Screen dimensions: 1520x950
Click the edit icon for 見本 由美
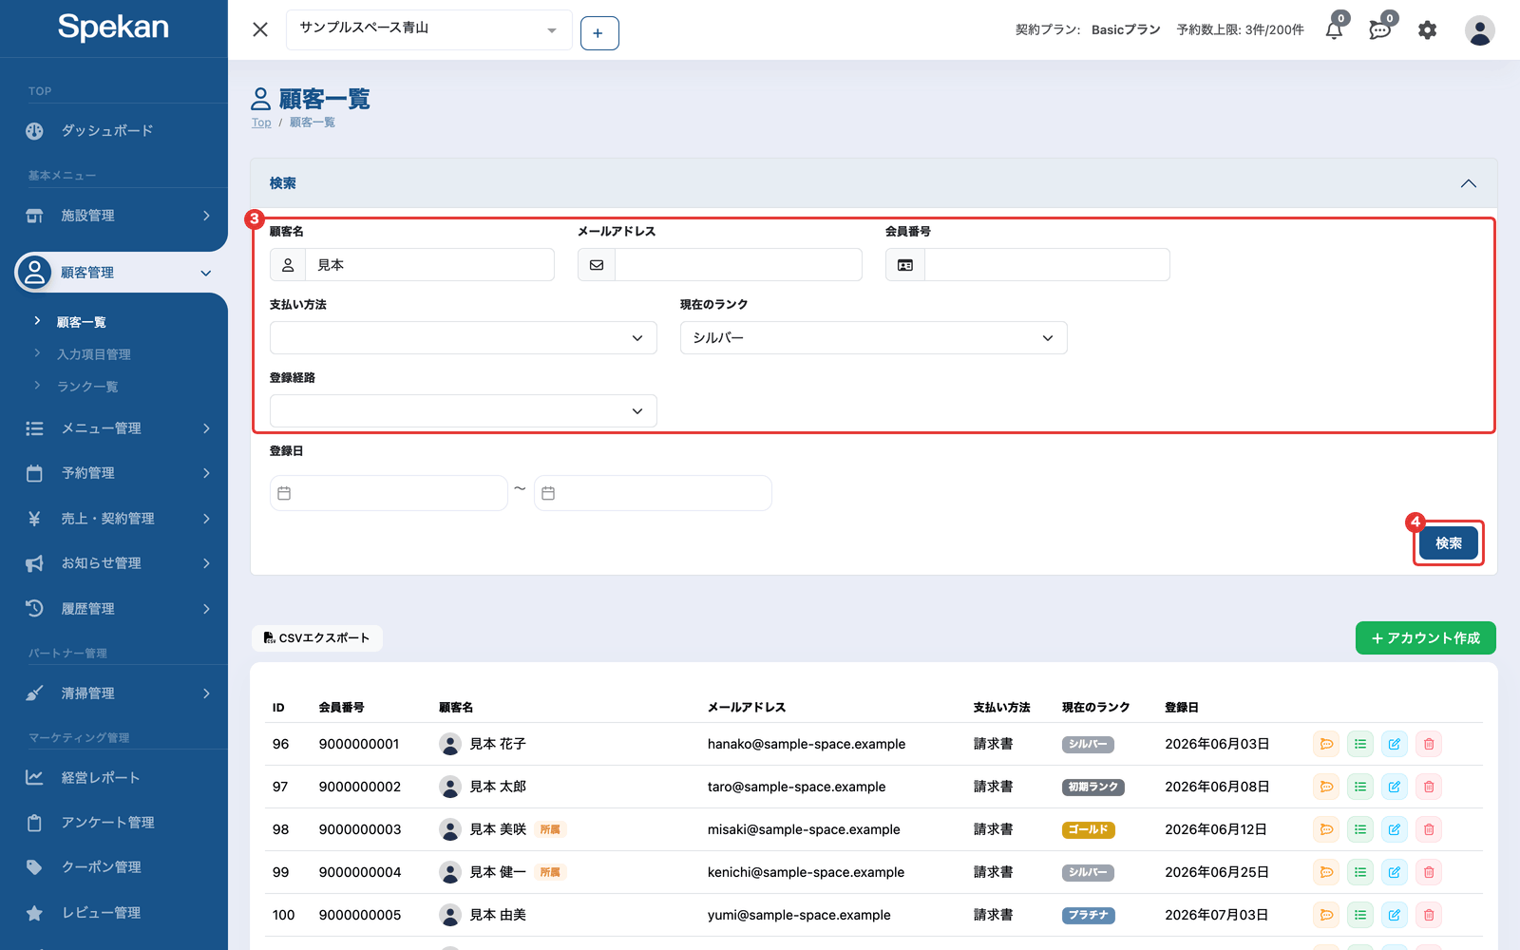click(x=1395, y=915)
